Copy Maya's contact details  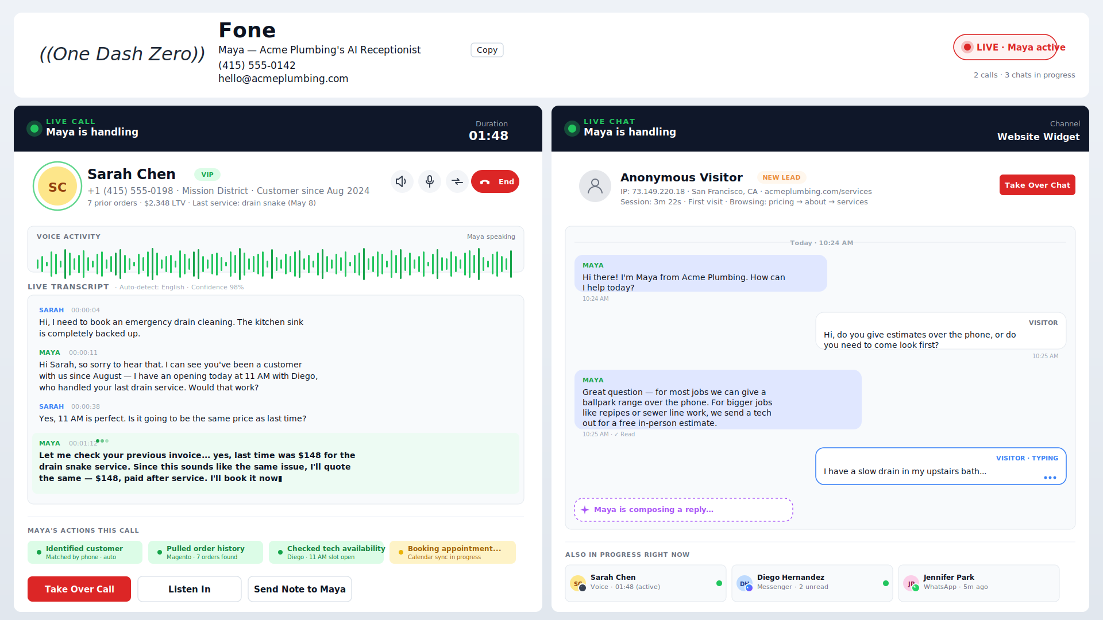pyautogui.click(x=487, y=50)
